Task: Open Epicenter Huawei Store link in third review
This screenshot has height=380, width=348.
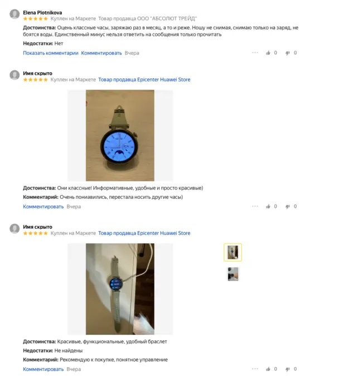Action: pyautogui.click(x=144, y=233)
